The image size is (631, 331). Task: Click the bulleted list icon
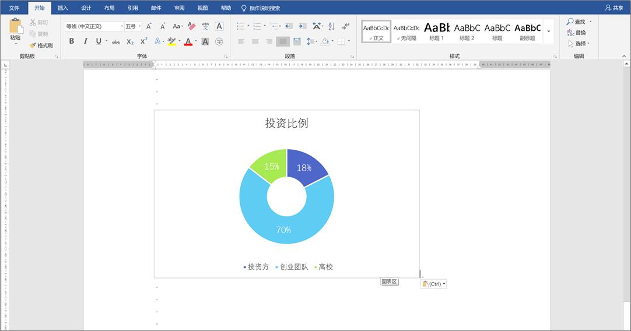241,26
